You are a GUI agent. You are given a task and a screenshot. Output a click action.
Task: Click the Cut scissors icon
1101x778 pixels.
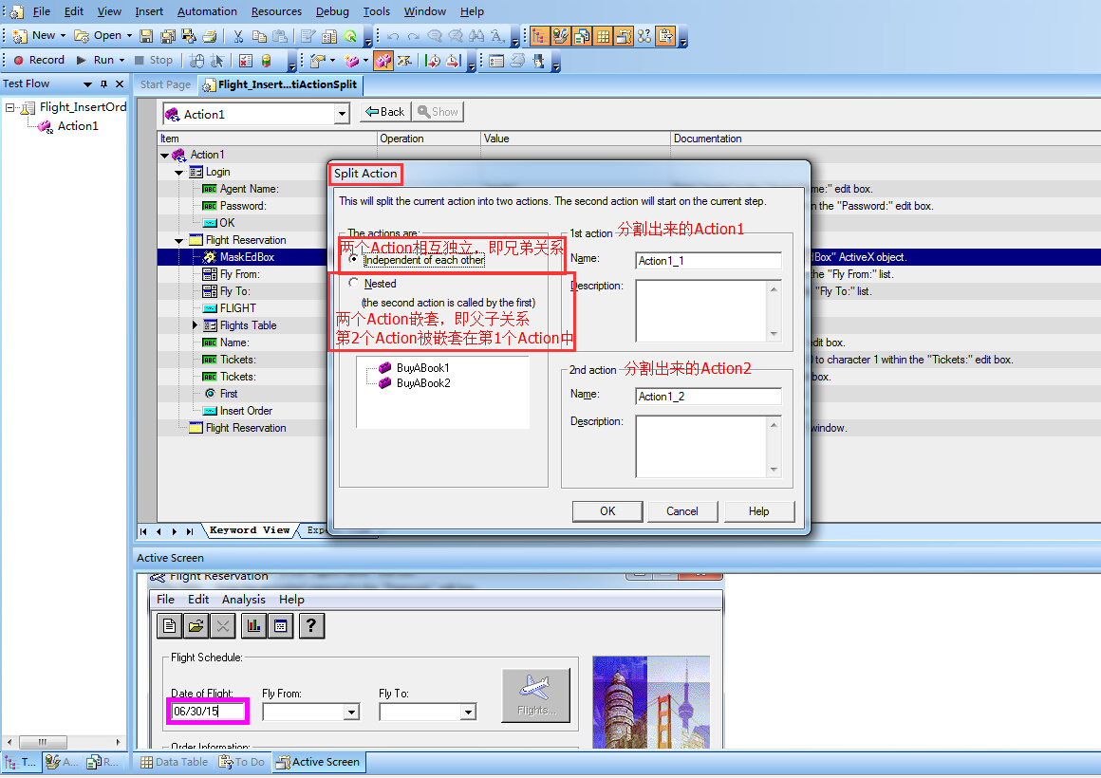click(238, 36)
